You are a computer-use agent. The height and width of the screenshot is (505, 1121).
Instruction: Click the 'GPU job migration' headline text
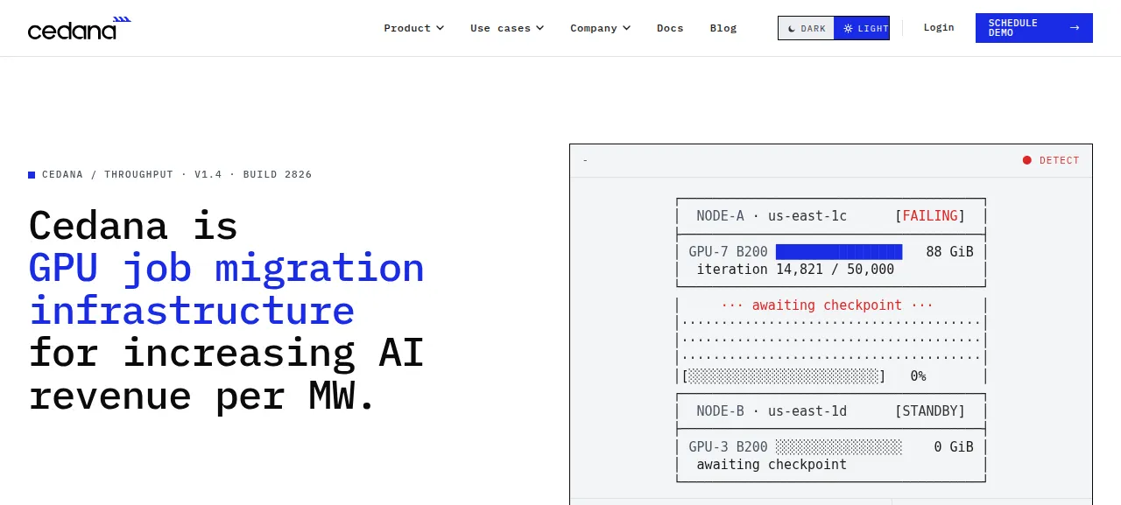227,268
